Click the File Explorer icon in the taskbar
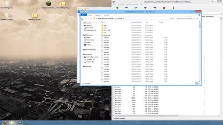The image size is (223, 125). point(13,123)
